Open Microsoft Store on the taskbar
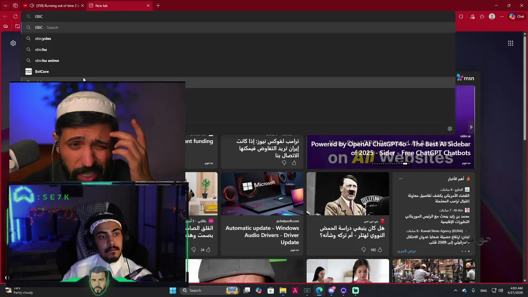 271,290
